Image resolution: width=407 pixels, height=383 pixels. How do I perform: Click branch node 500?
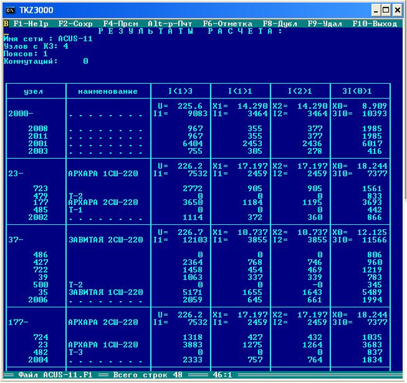click(x=41, y=285)
